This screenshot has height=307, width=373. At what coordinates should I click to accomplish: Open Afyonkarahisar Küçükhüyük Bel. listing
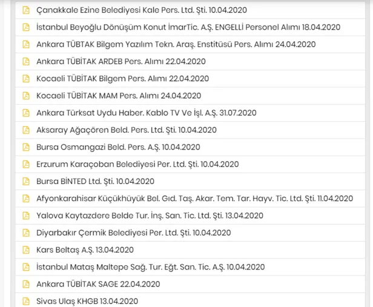coord(194,198)
